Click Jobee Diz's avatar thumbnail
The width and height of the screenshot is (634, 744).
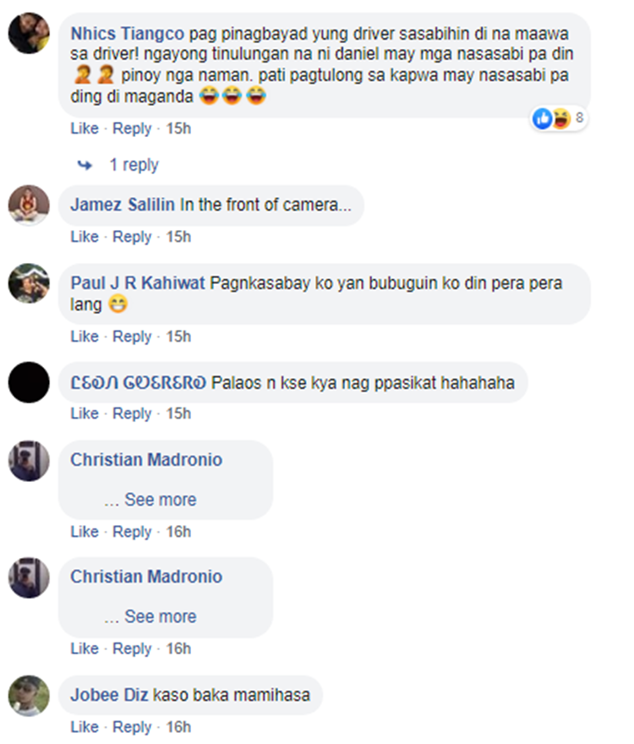tap(29, 696)
